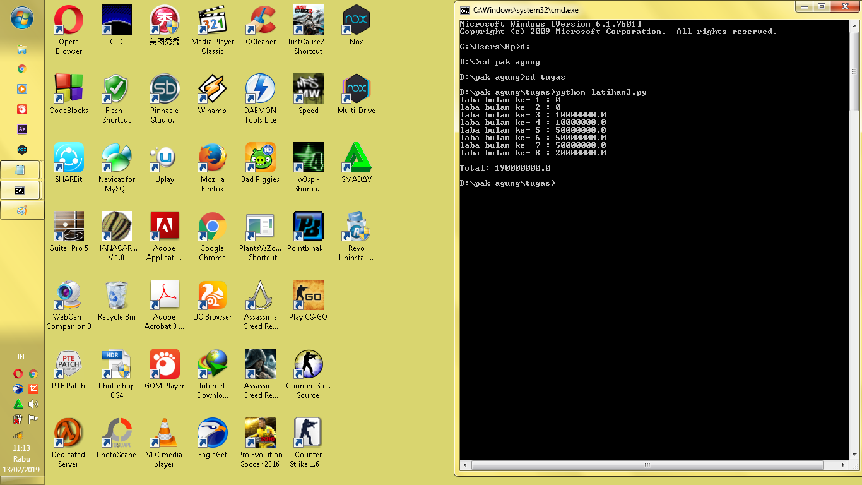Switch to the Notepad taskbar button
Image resolution: width=862 pixels, height=485 pixels.
pos(21,169)
